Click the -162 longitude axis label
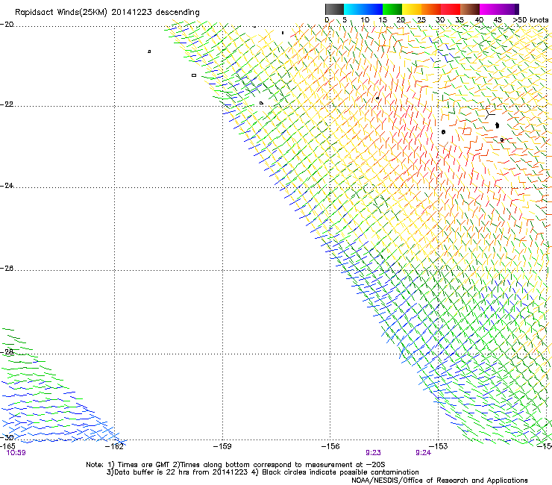 tap(114, 446)
